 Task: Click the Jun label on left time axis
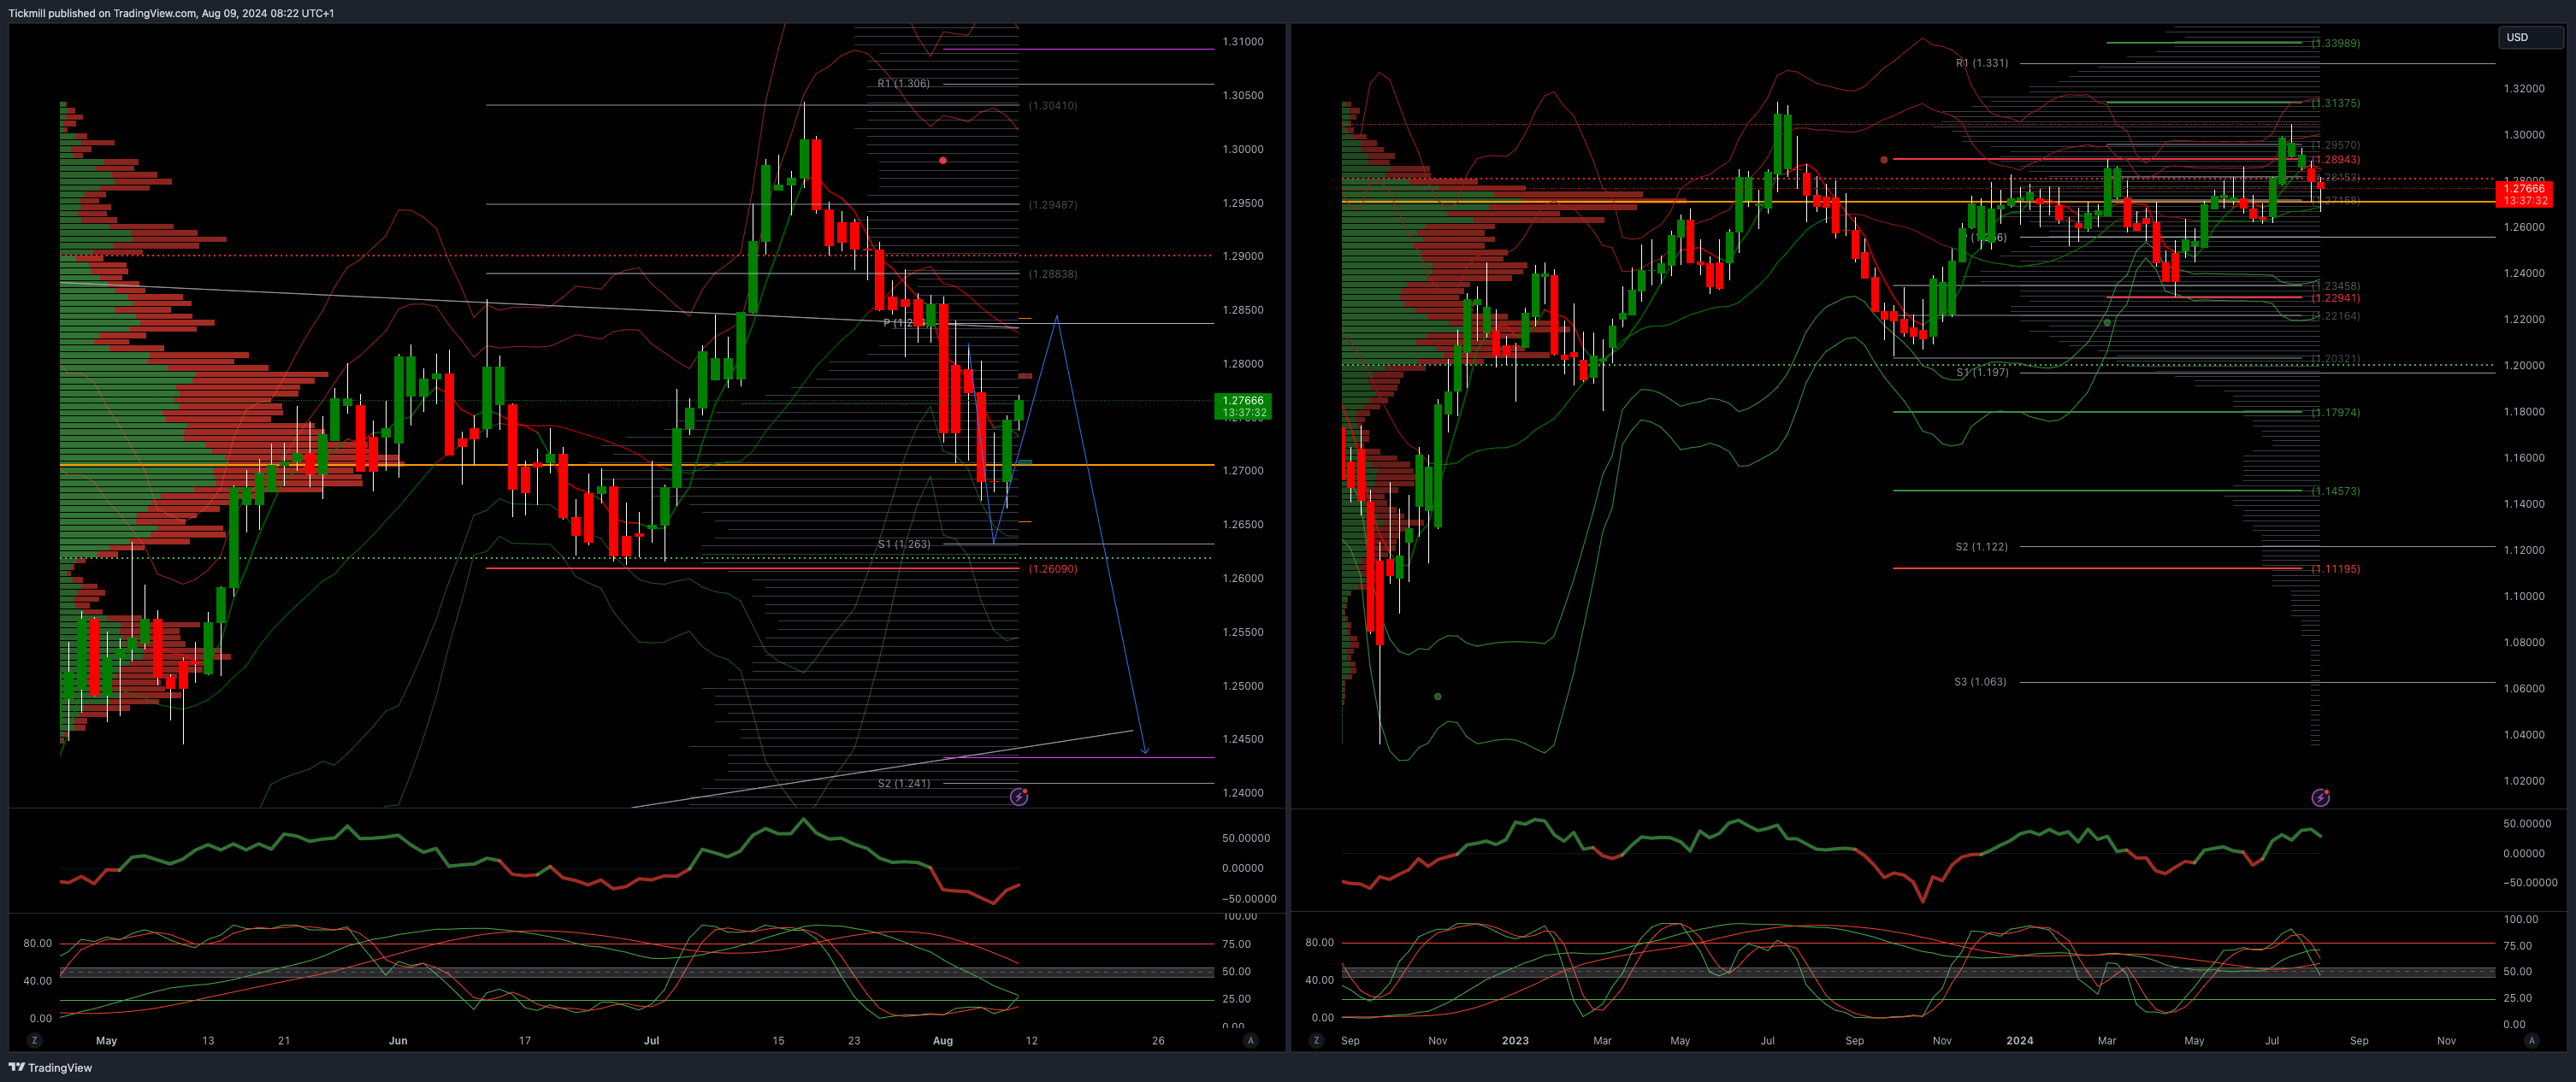click(398, 1040)
